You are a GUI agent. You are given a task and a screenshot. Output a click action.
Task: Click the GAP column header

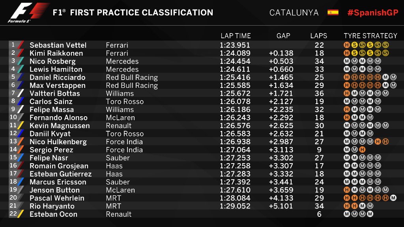(283, 36)
